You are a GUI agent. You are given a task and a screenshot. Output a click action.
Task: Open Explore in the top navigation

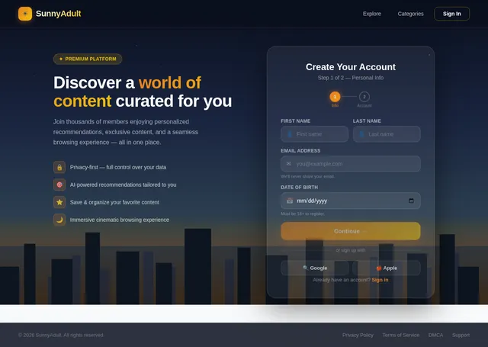tap(372, 14)
